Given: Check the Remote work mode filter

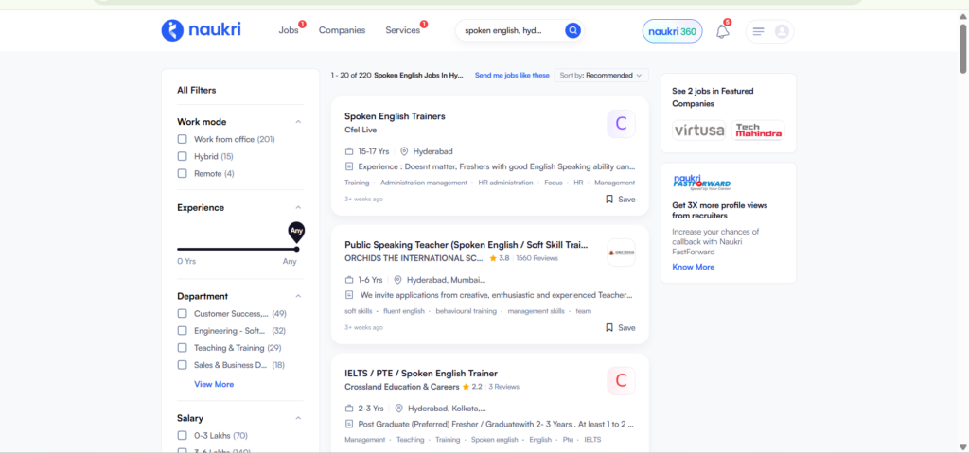Looking at the screenshot, I should (183, 174).
